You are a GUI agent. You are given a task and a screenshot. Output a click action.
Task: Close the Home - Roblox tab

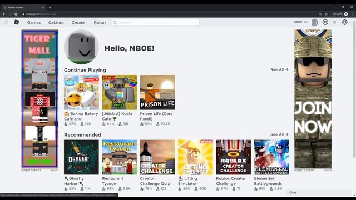point(43,7)
